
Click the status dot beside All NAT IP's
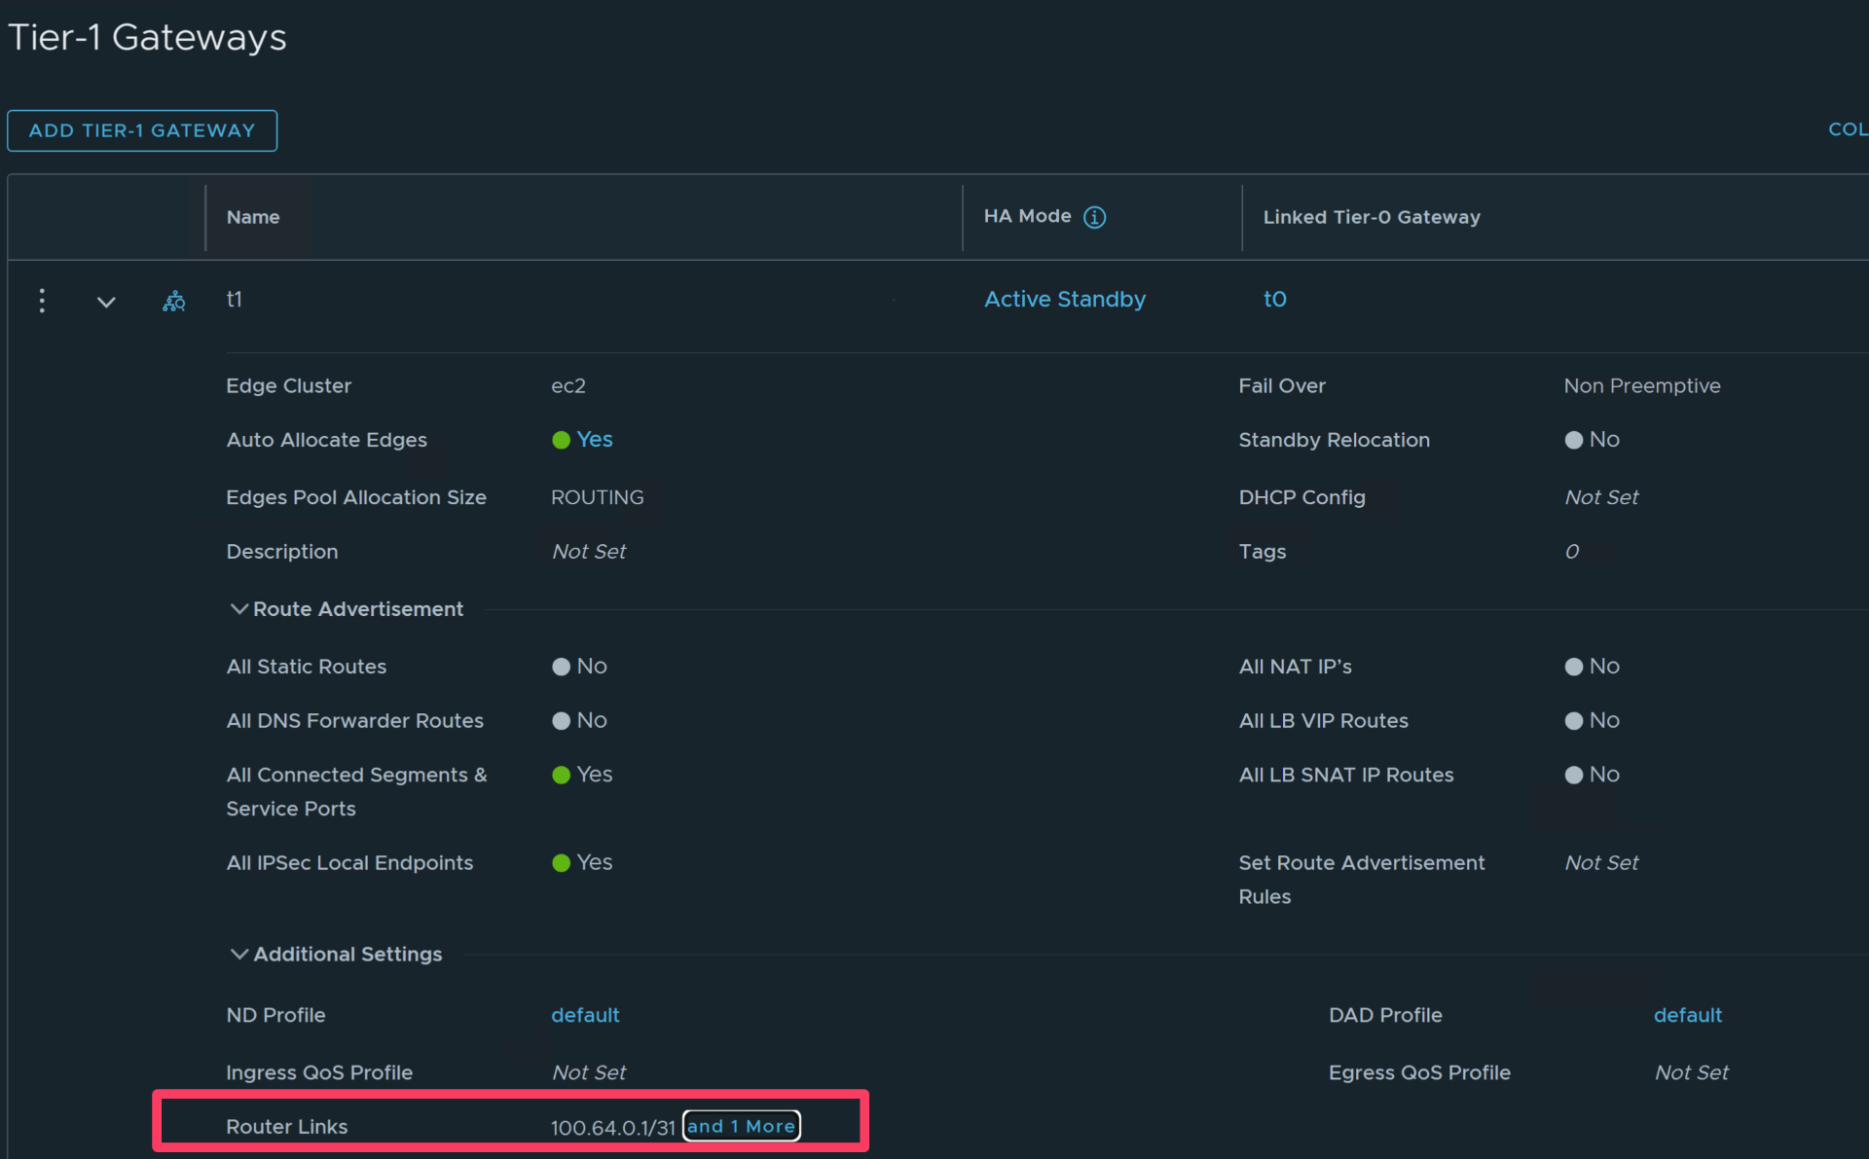tap(1574, 667)
